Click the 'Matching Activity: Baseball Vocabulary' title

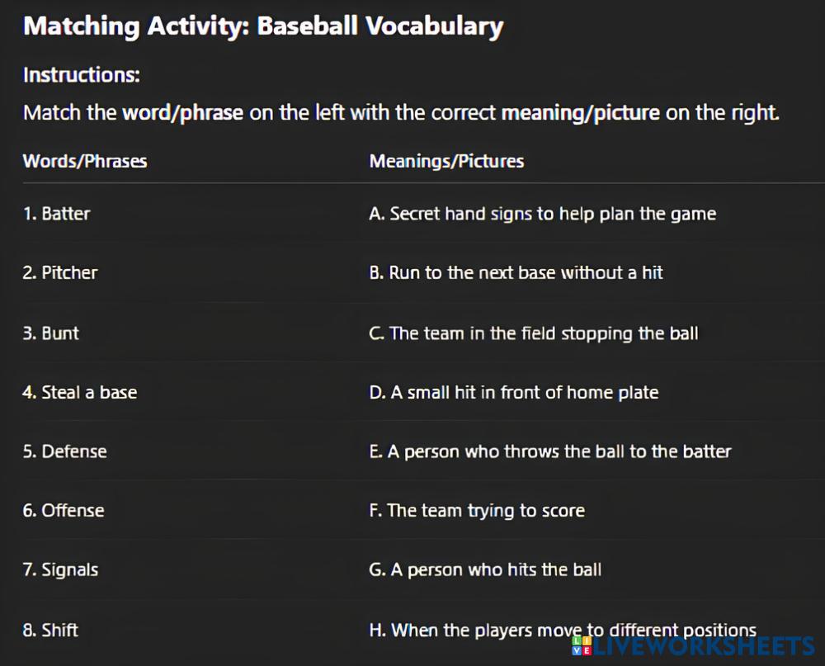pos(263,26)
